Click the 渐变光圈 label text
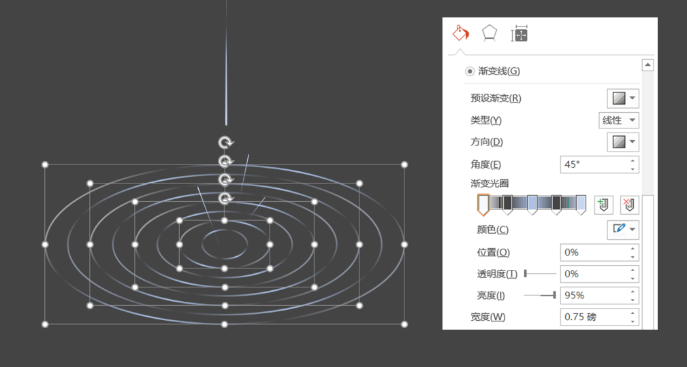Viewport: 687px width, 367px height. (490, 183)
